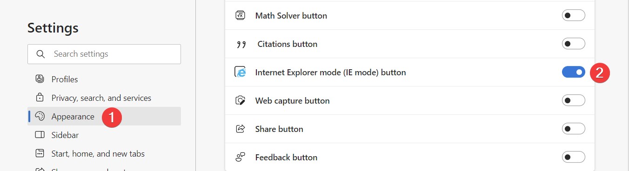Image resolution: width=629 pixels, height=171 pixels.
Task: Enable the Web capture button toggle
Action: point(573,100)
